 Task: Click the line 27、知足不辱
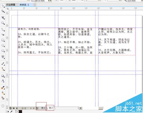[x=75, y=42]
